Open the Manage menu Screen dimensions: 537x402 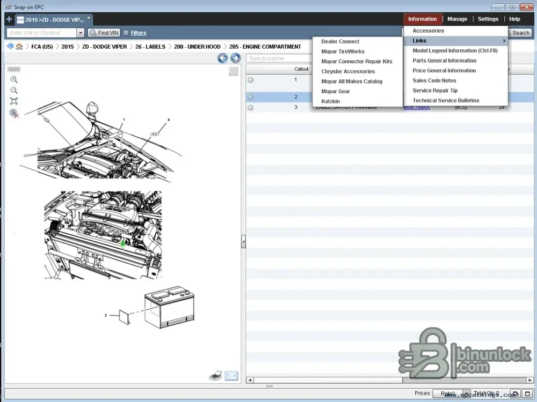tap(457, 19)
